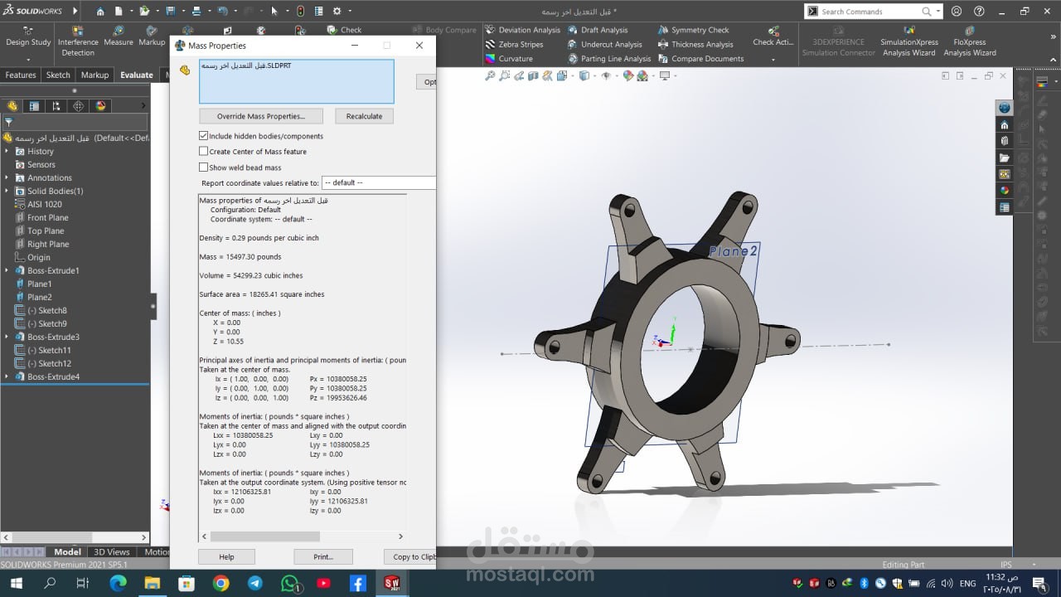Expand the Boss-Extrude1 feature node
The width and height of the screenshot is (1061, 597).
pos(7,271)
